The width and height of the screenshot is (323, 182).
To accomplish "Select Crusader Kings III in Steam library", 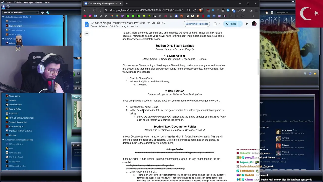I will pos(16,26).
